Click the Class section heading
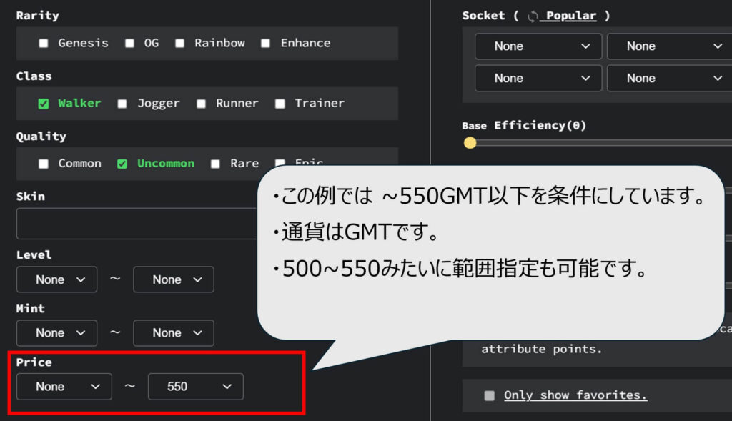The width and height of the screenshot is (732, 421). [x=34, y=76]
